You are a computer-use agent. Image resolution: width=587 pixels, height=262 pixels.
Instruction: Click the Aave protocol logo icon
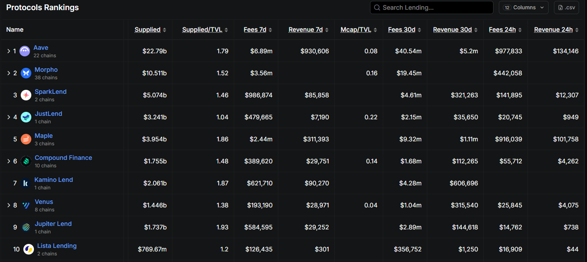tap(25, 51)
